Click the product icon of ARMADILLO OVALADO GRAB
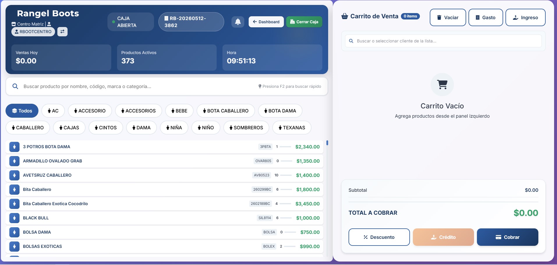557x265 pixels. [x=14, y=161]
